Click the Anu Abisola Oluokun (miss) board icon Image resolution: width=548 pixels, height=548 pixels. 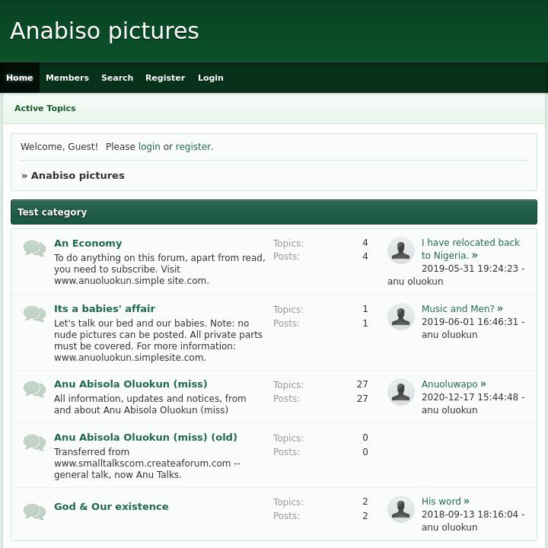coord(34,390)
